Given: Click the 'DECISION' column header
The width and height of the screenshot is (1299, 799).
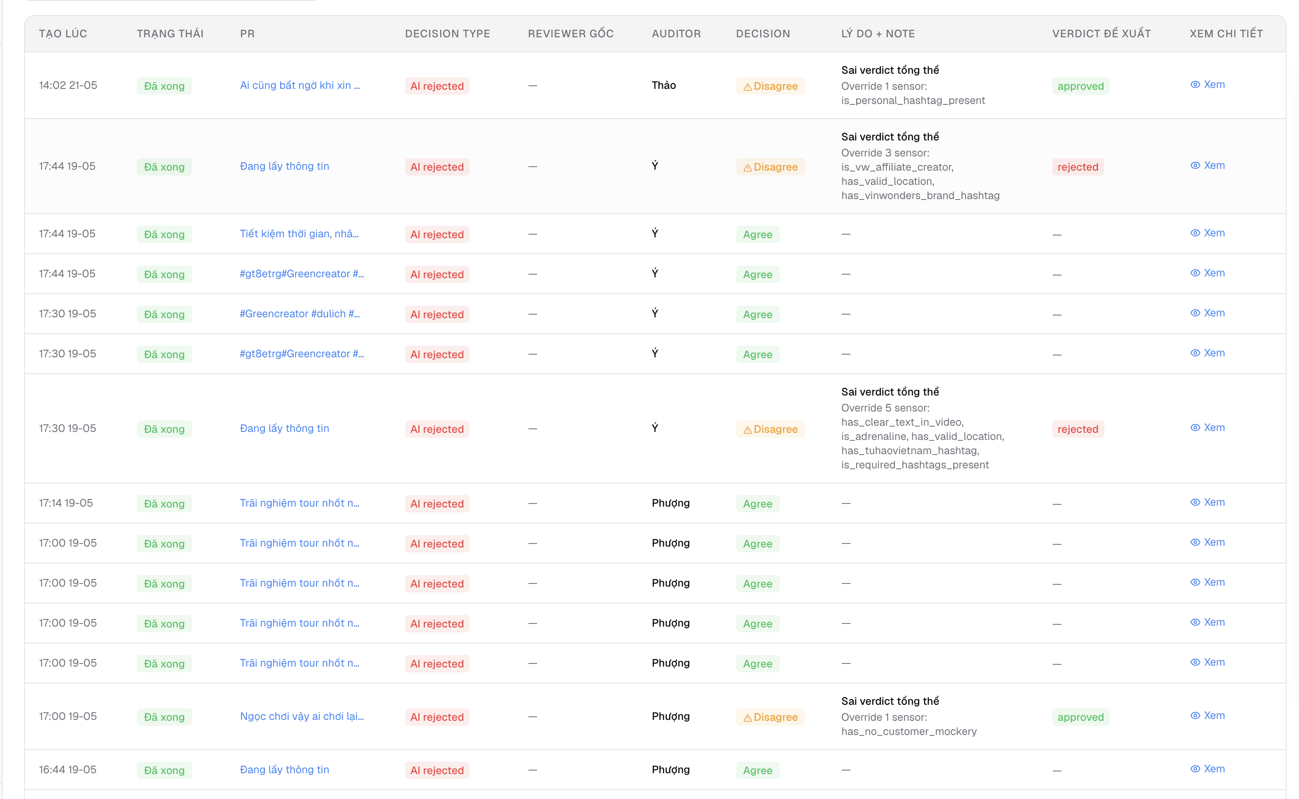Looking at the screenshot, I should pyautogui.click(x=763, y=34).
